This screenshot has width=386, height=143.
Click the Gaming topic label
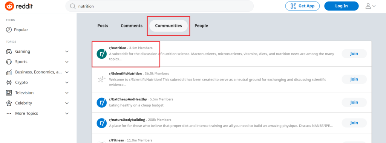pos(23,51)
